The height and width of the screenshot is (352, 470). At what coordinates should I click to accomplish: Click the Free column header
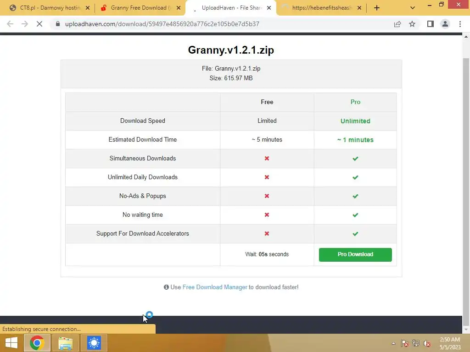pyautogui.click(x=267, y=102)
